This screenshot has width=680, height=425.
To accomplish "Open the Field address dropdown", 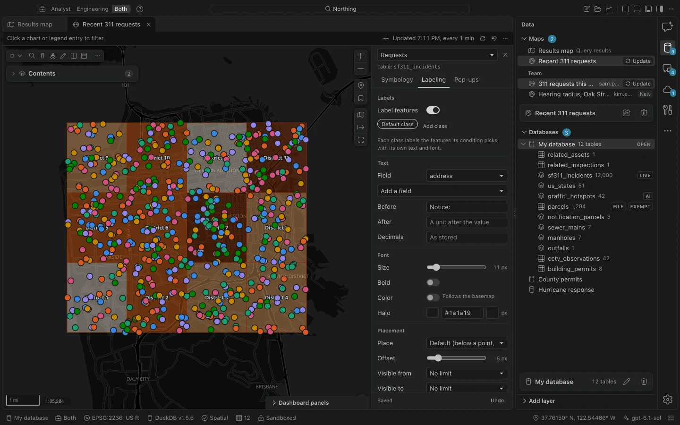I will [x=467, y=176].
